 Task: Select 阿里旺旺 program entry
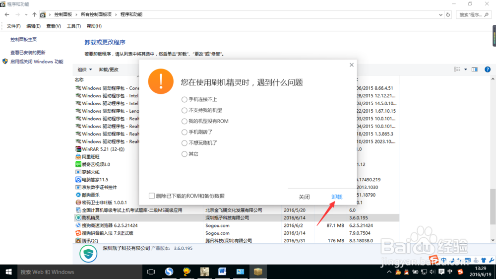click(90, 157)
